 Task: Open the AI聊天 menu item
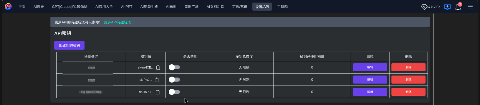39,7
